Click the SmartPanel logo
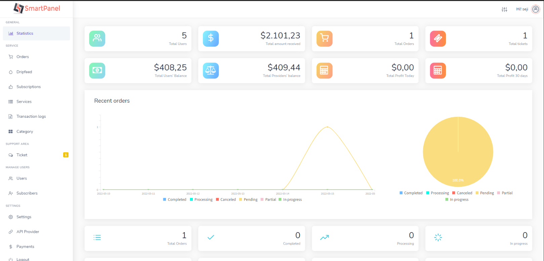The width and height of the screenshot is (544, 261). (x=37, y=8)
